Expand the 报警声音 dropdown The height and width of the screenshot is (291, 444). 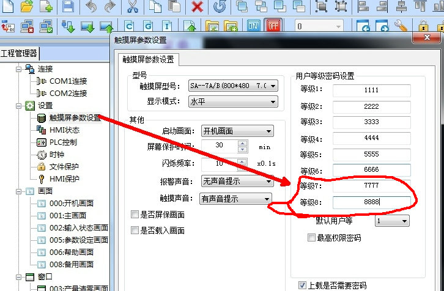coord(268,182)
